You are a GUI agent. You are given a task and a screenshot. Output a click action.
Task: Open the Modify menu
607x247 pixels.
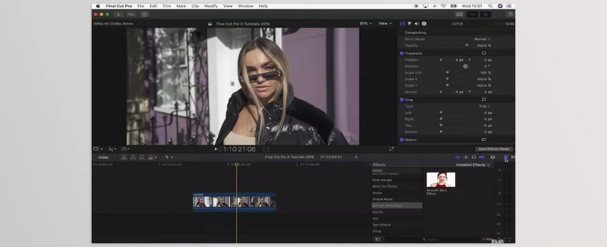[211, 6]
